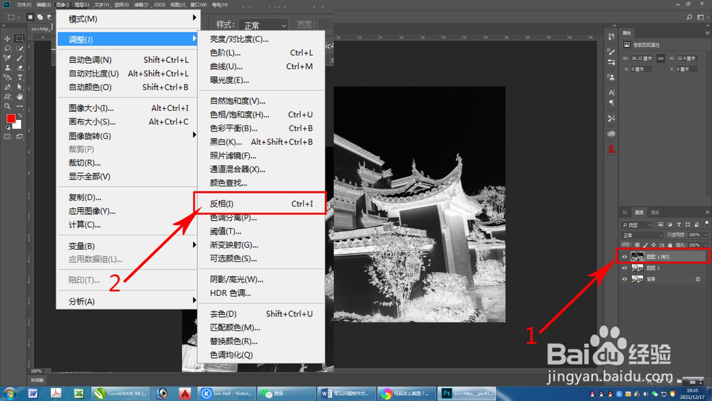
Task: Select the Zoom tool
Action: tap(7, 106)
